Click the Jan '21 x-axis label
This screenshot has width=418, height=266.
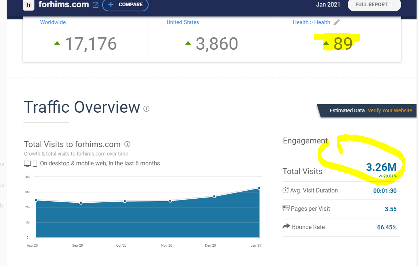(255, 246)
